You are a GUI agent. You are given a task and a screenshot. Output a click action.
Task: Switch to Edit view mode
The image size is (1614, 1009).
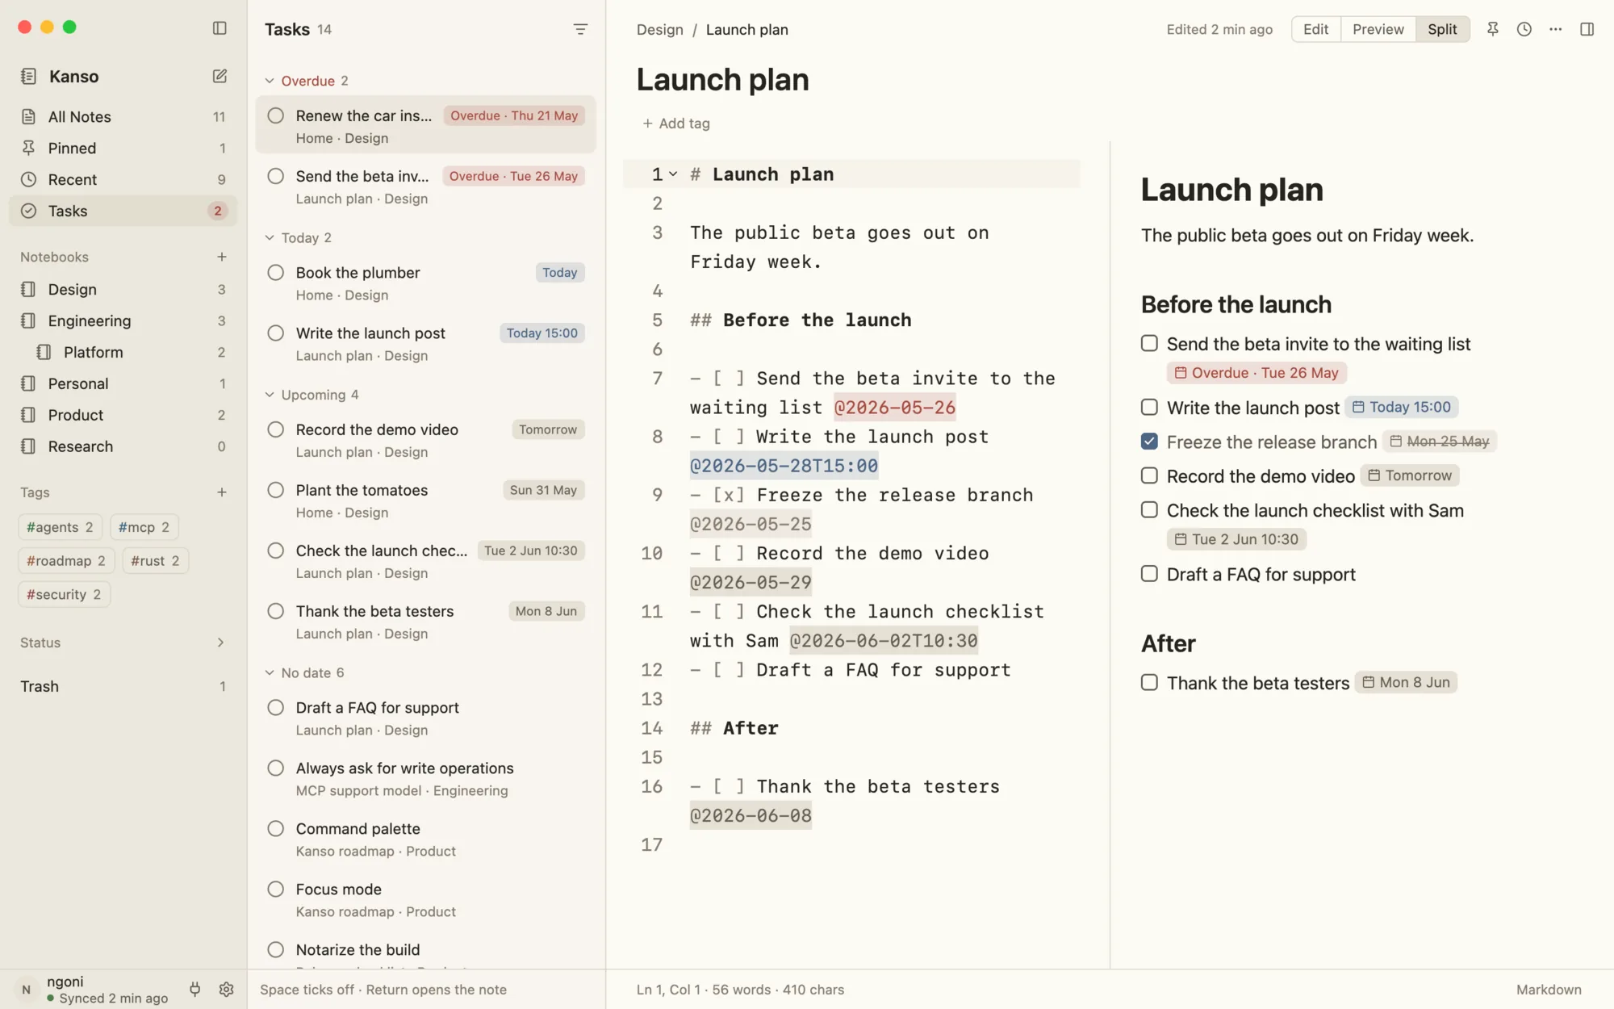tap(1315, 29)
